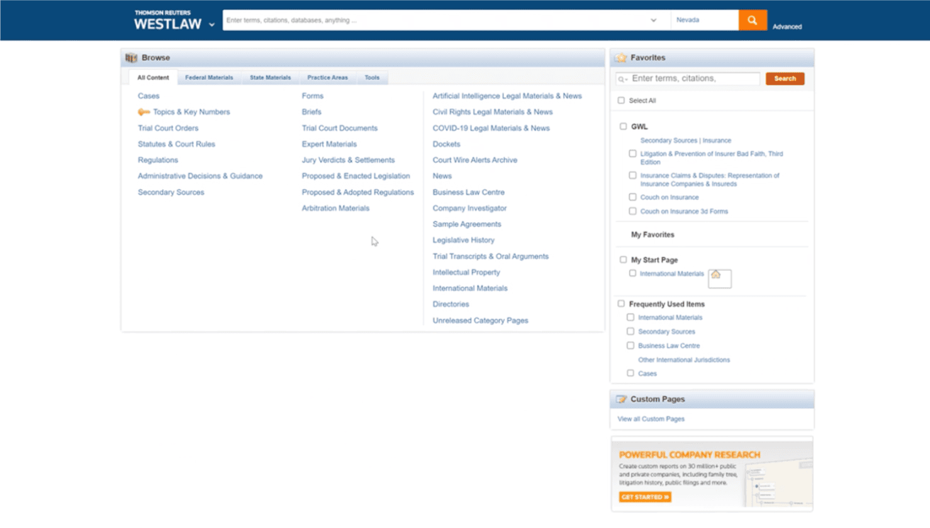Tick the Cases checkbox under Frequently Used Items
The width and height of the screenshot is (930, 528).
(x=630, y=373)
